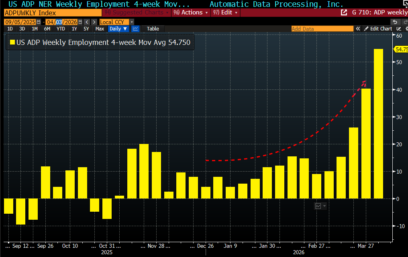Click the line chart view icon

tap(136, 29)
